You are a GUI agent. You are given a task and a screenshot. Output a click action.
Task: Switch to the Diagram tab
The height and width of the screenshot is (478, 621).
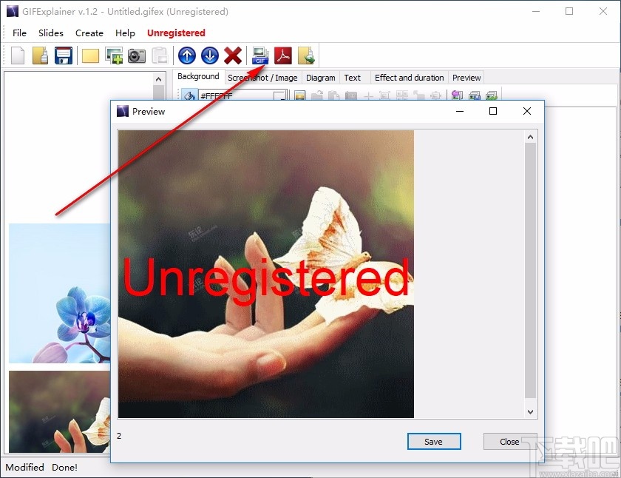pos(320,78)
